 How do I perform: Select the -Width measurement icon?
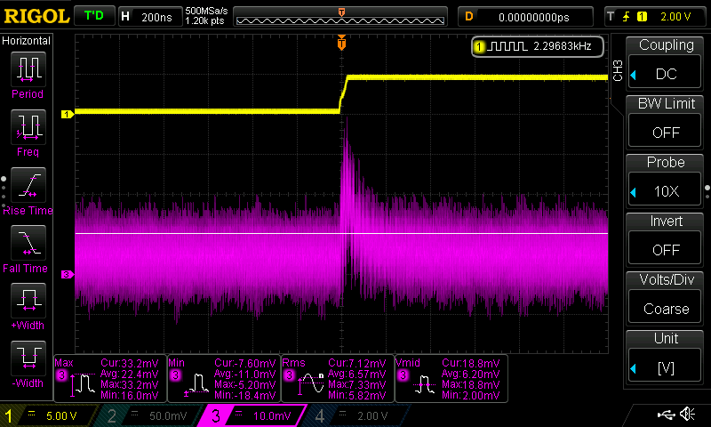pos(28,359)
